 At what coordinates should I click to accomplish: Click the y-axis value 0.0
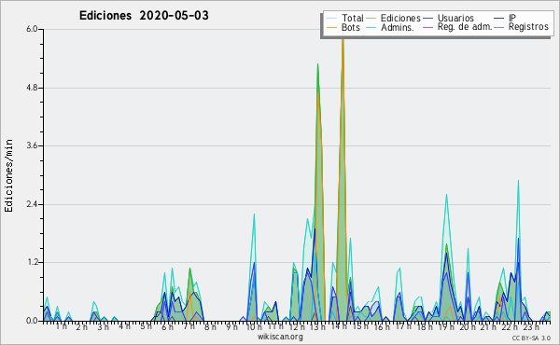[32, 321]
